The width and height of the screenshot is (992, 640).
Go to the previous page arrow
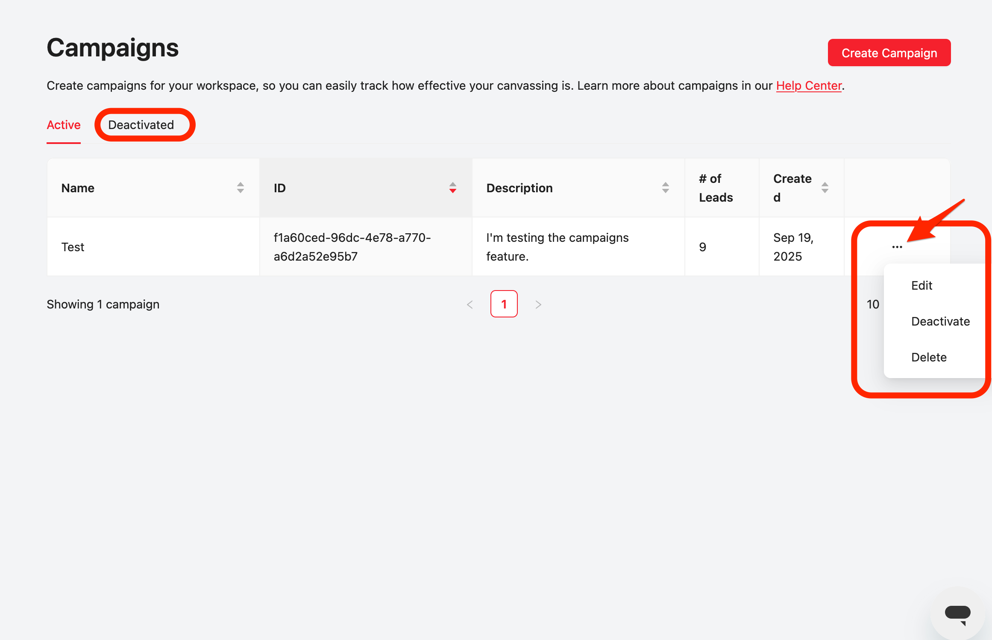[x=470, y=304]
